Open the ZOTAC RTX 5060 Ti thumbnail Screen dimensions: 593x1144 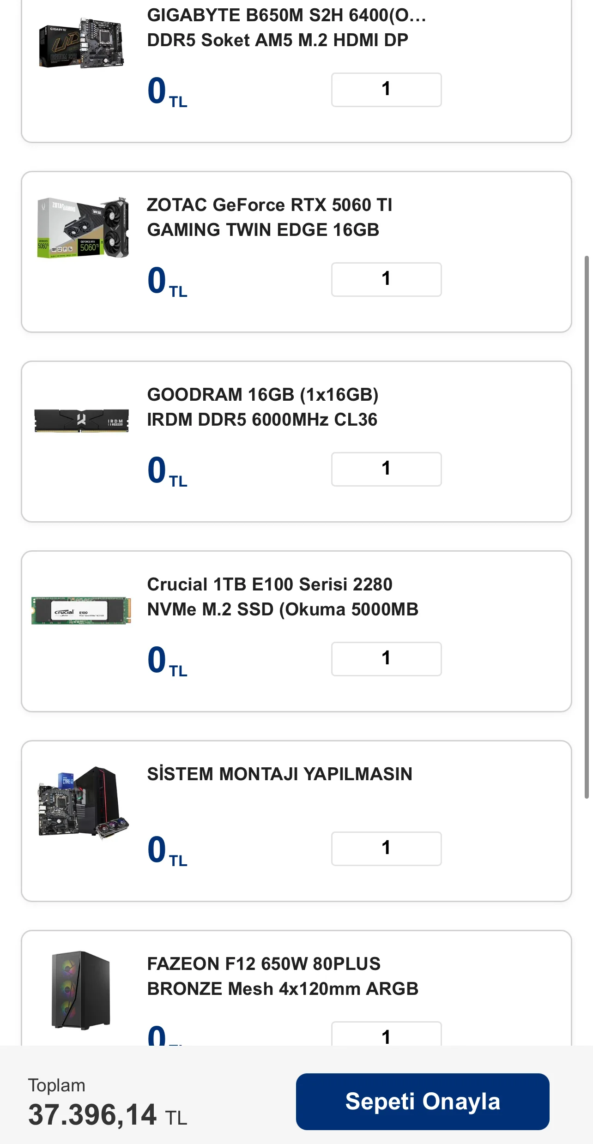[83, 228]
